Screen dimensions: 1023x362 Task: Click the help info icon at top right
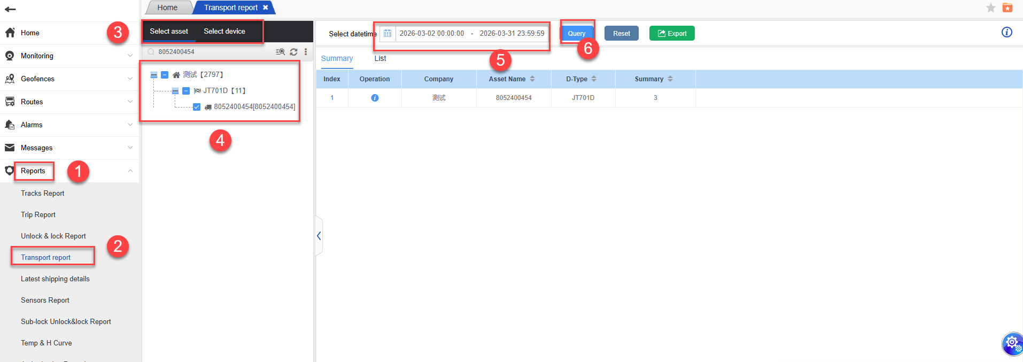[1006, 32]
